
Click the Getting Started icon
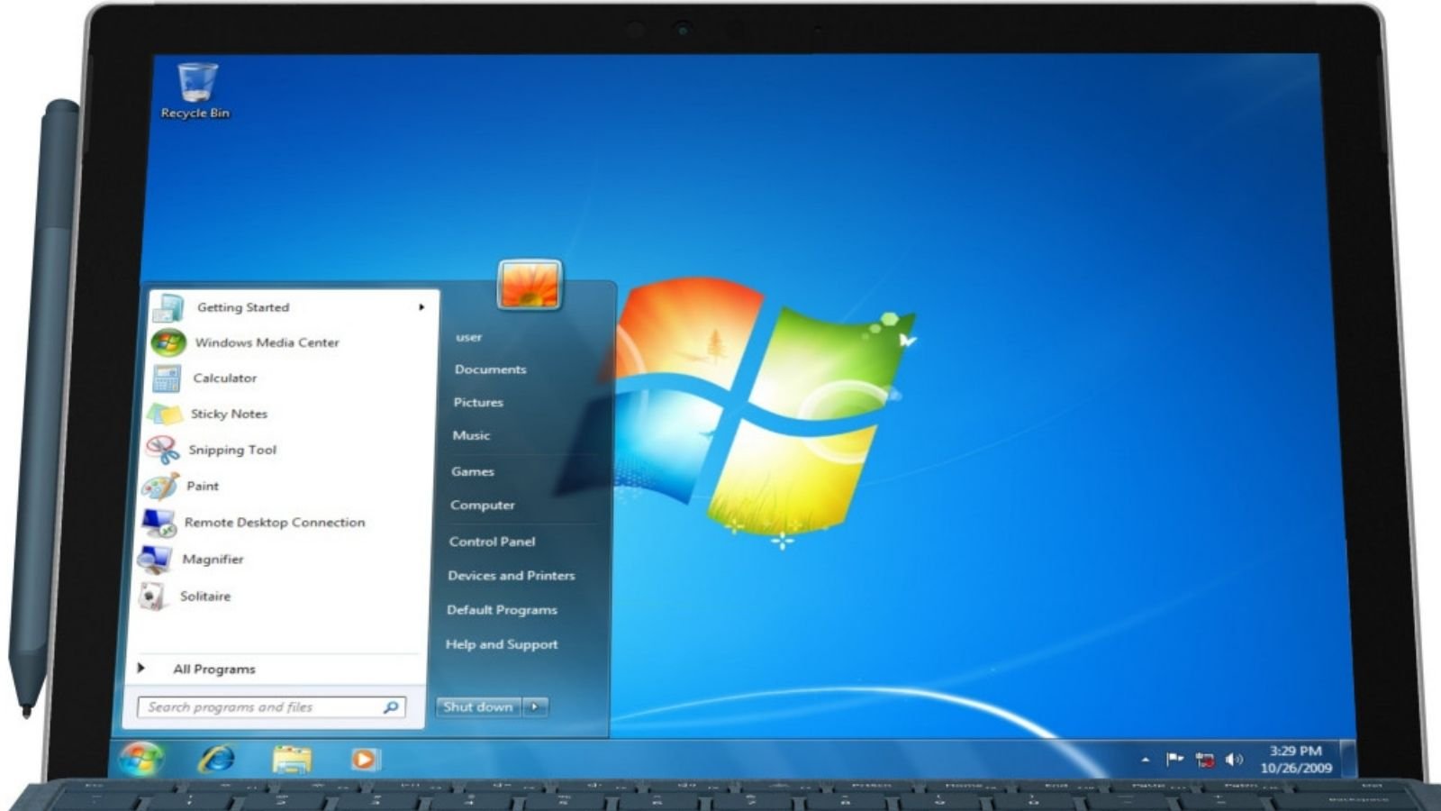(x=168, y=308)
